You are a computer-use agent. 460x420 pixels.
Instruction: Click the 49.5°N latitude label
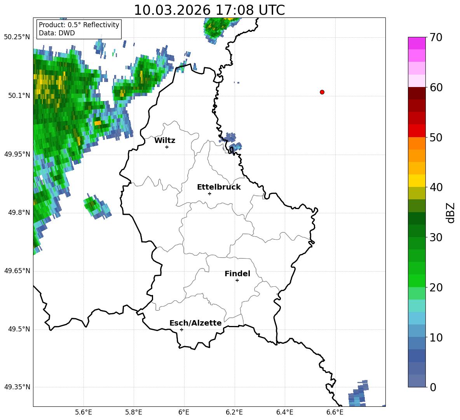click(x=19, y=329)
